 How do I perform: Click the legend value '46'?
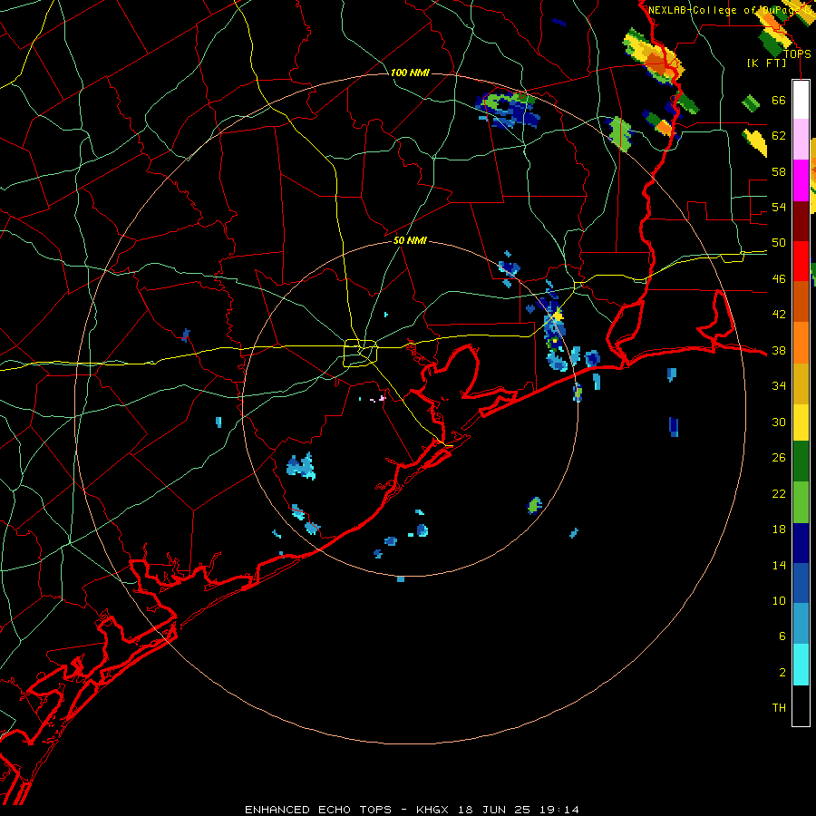pyautogui.click(x=779, y=279)
